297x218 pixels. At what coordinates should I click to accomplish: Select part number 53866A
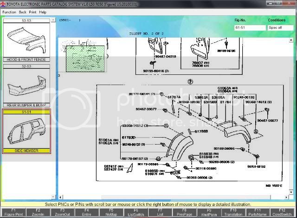point(218,97)
